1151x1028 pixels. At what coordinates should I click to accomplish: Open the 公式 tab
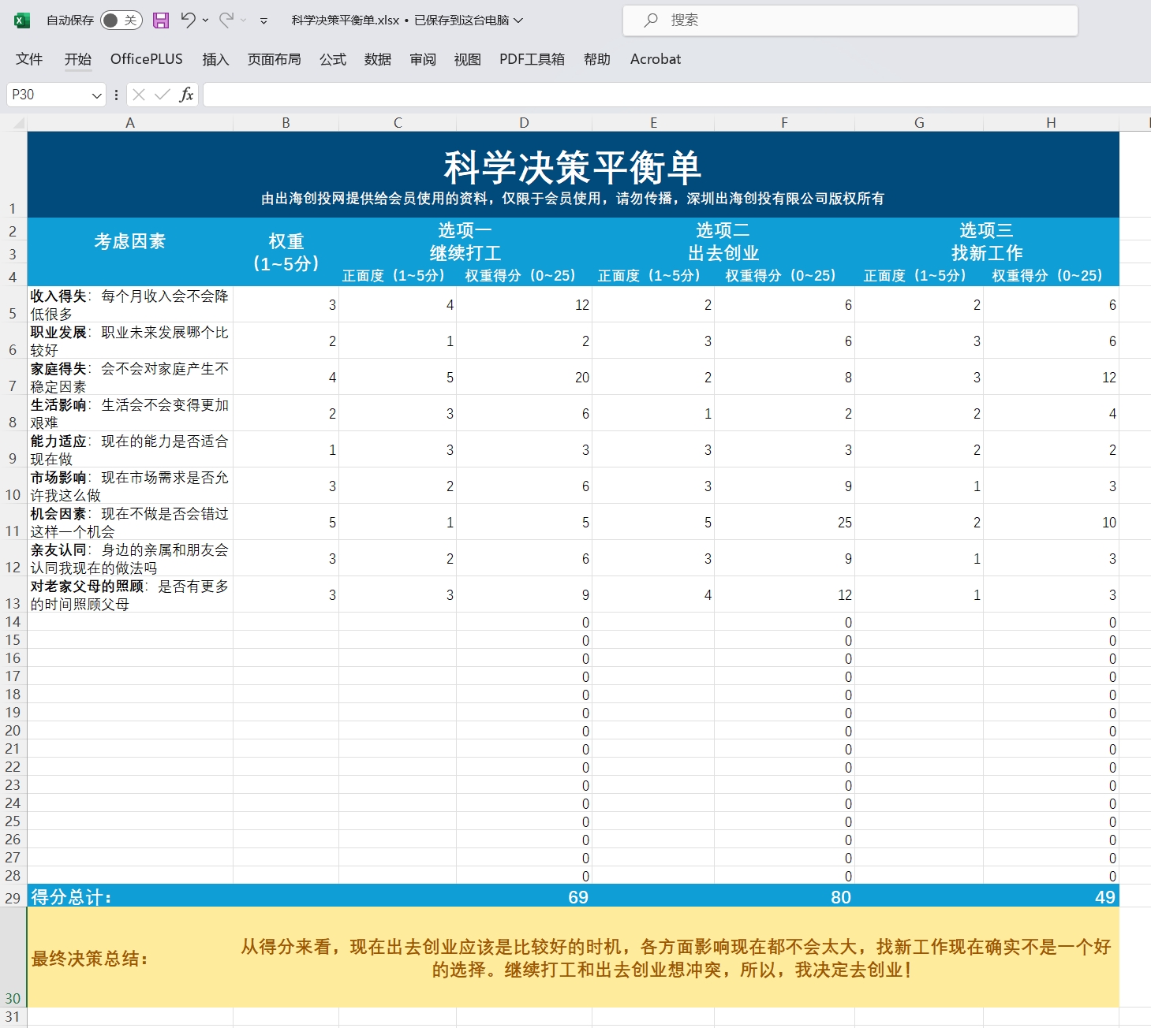[x=333, y=59]
